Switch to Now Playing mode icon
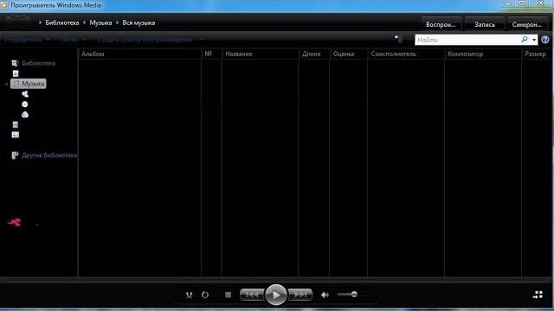 [538, 295]
